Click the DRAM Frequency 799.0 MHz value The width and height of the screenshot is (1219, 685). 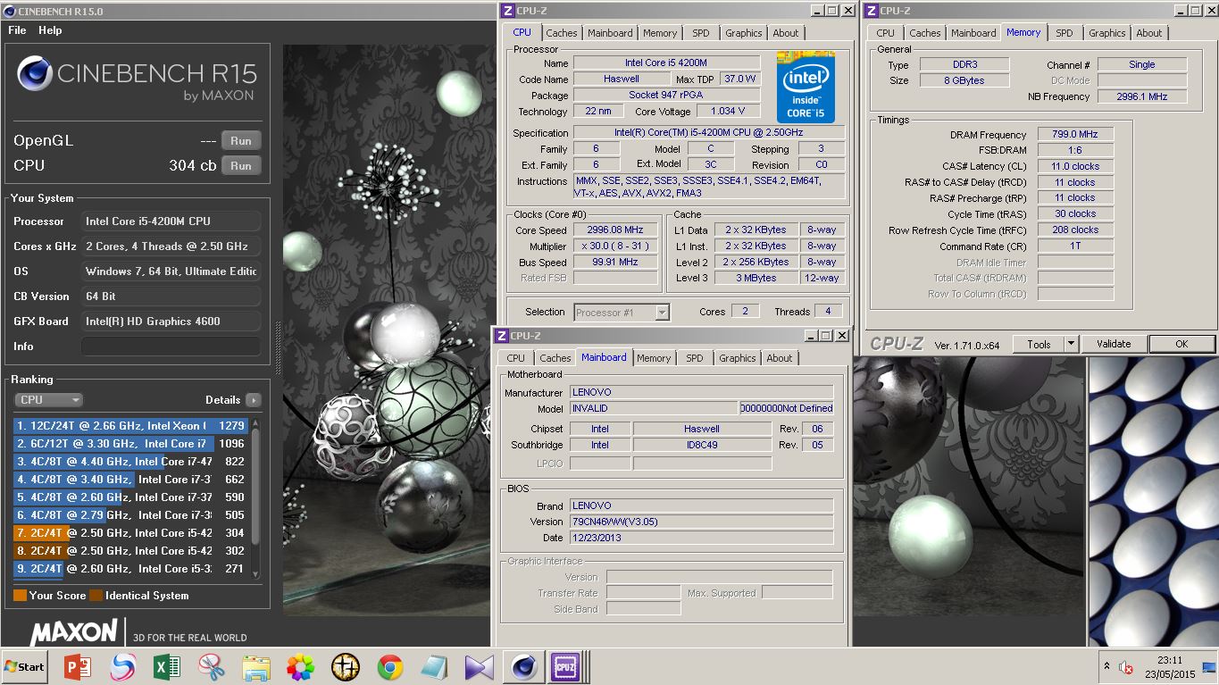click(x=1075, y=134)
